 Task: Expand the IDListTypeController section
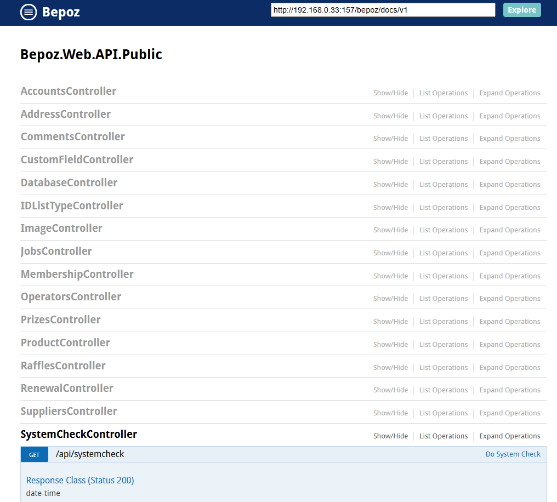click(72, 206)
